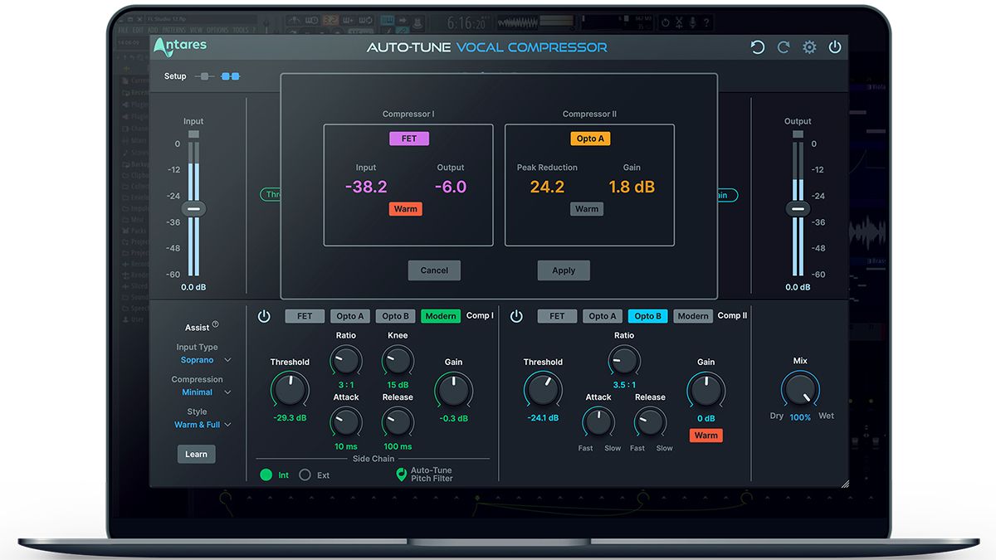This screenshot has width=996, height=560.
Task: Toggle the plugin master power icon
Action: pos(835,47)
